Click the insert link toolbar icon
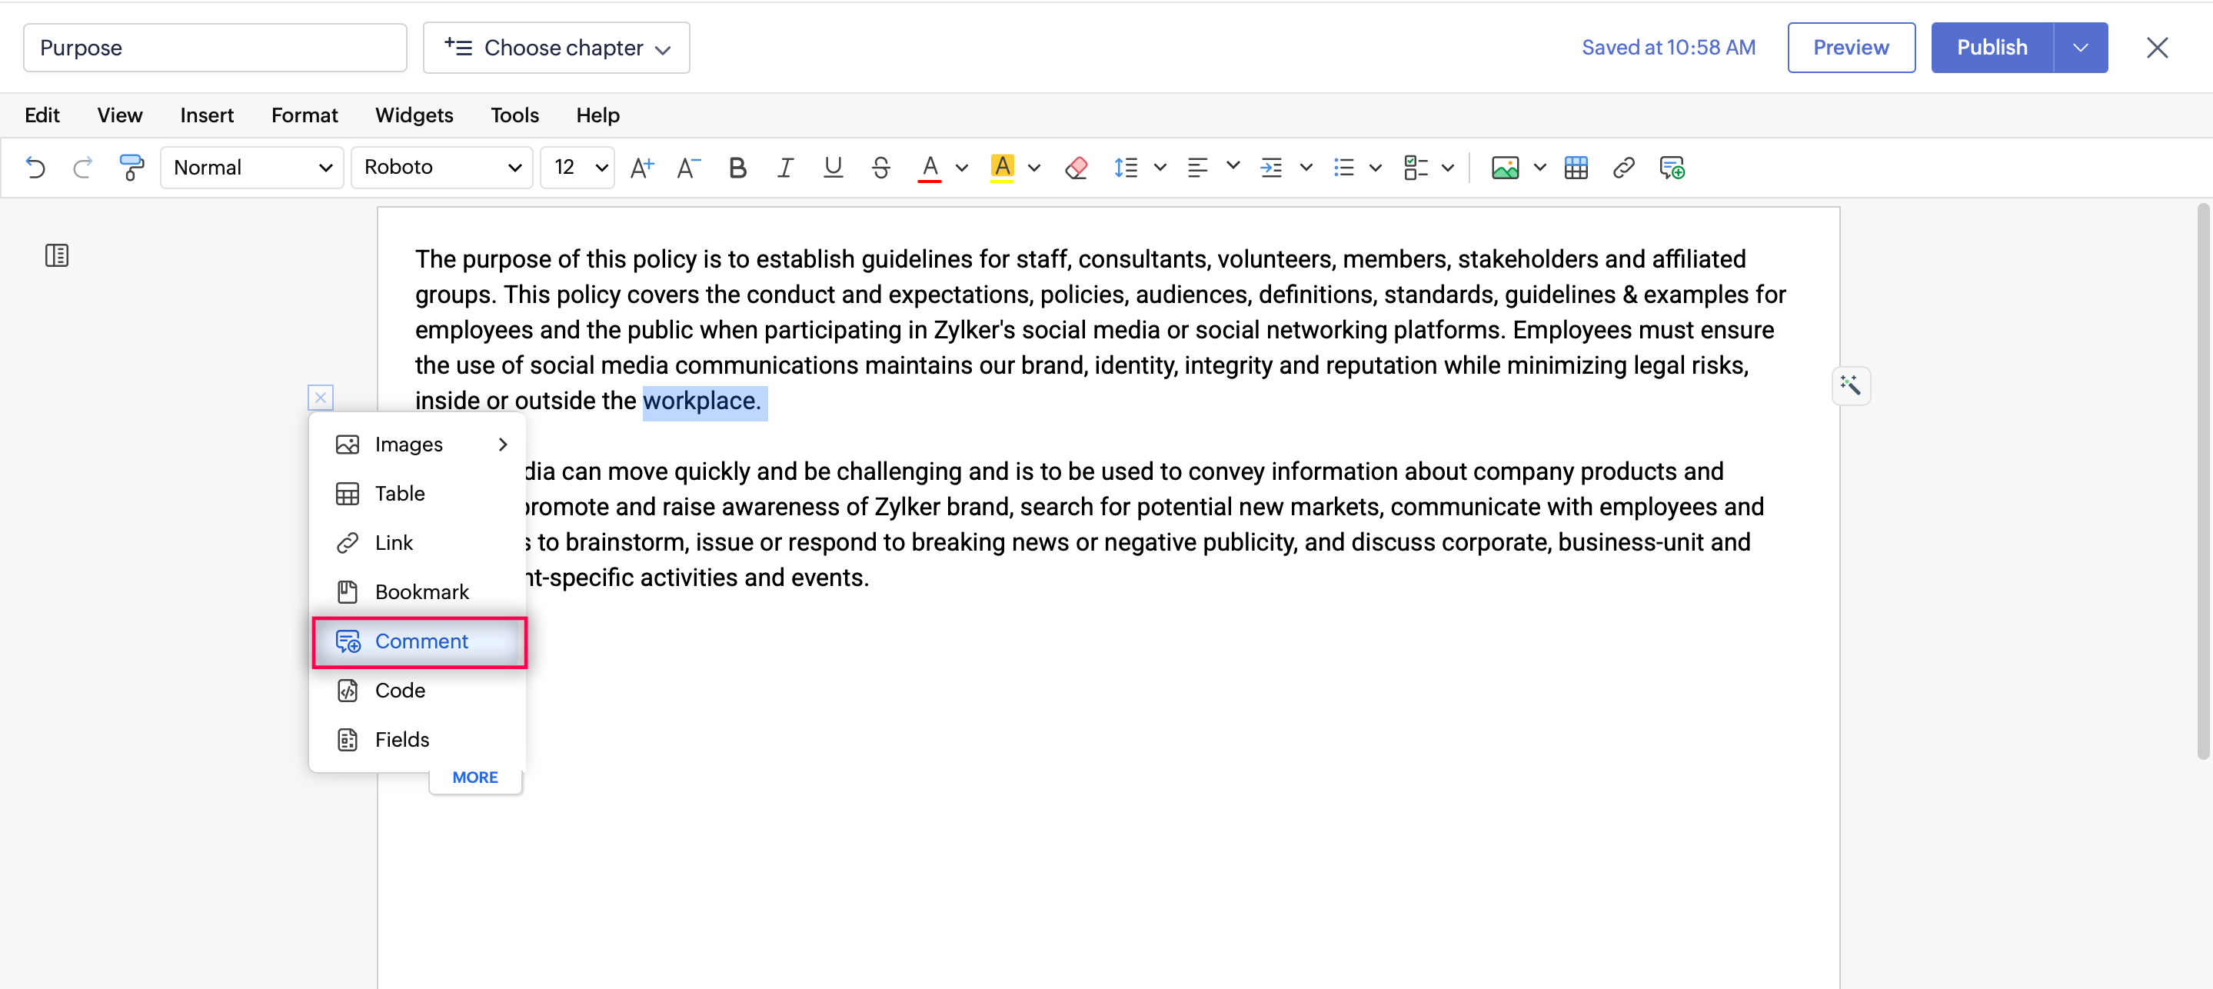2213x989 pixels. pos(1622,168)
